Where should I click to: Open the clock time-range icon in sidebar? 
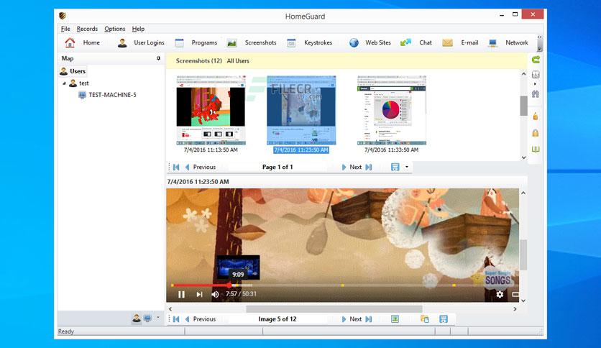click(x=536, y=74)
